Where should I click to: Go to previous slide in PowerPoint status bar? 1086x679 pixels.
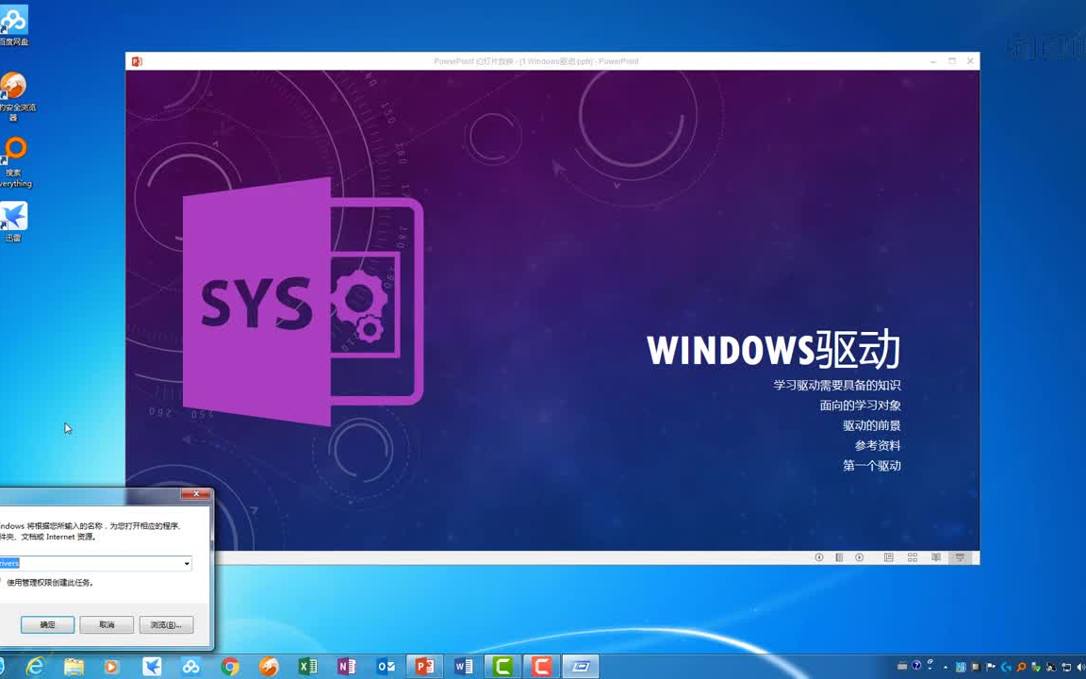click(818, 557)
